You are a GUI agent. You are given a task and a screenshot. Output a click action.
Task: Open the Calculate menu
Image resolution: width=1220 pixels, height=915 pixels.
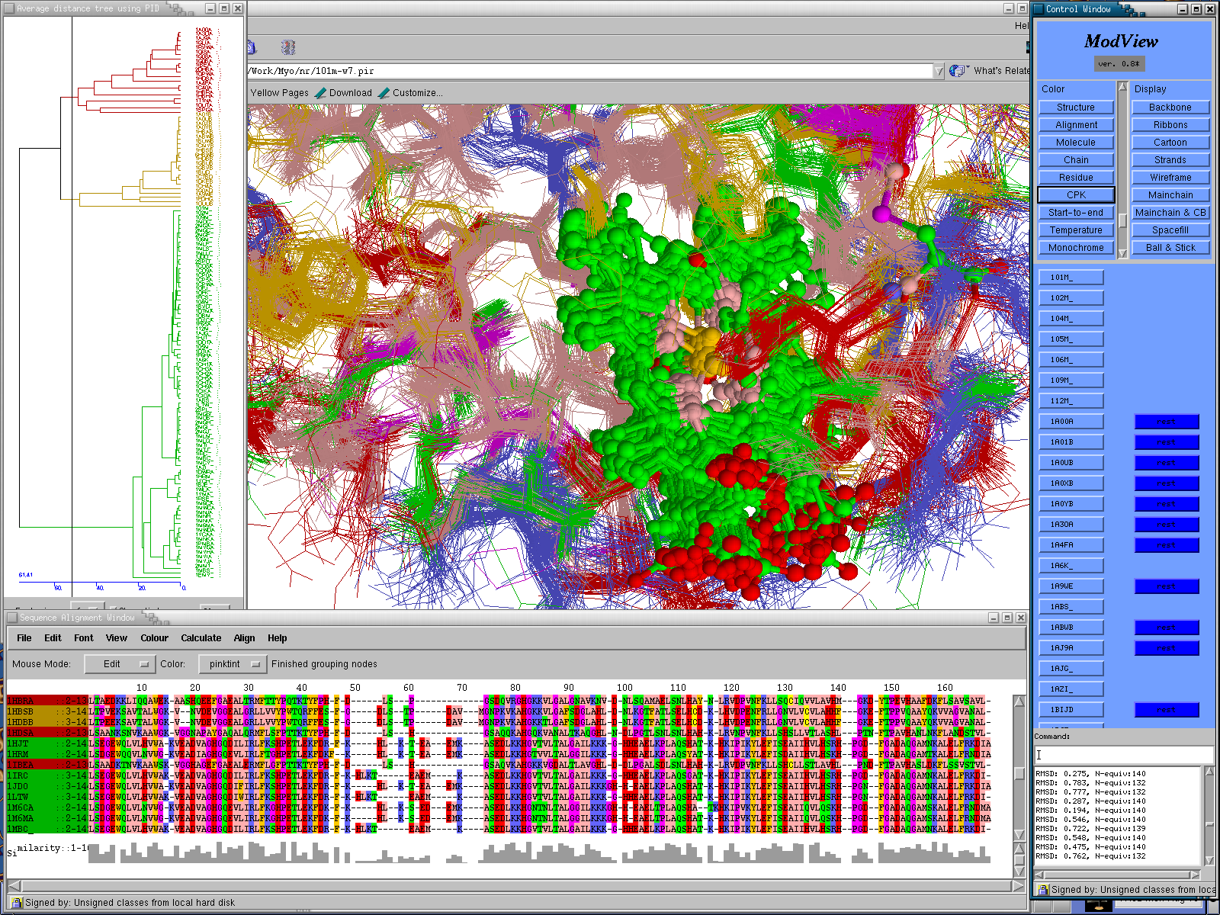(x=201, y=638)
